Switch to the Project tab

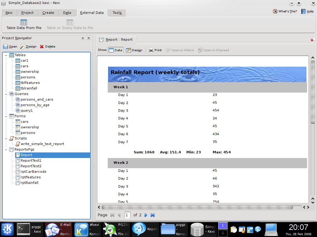pyautogui.click(x=28, y=13)
